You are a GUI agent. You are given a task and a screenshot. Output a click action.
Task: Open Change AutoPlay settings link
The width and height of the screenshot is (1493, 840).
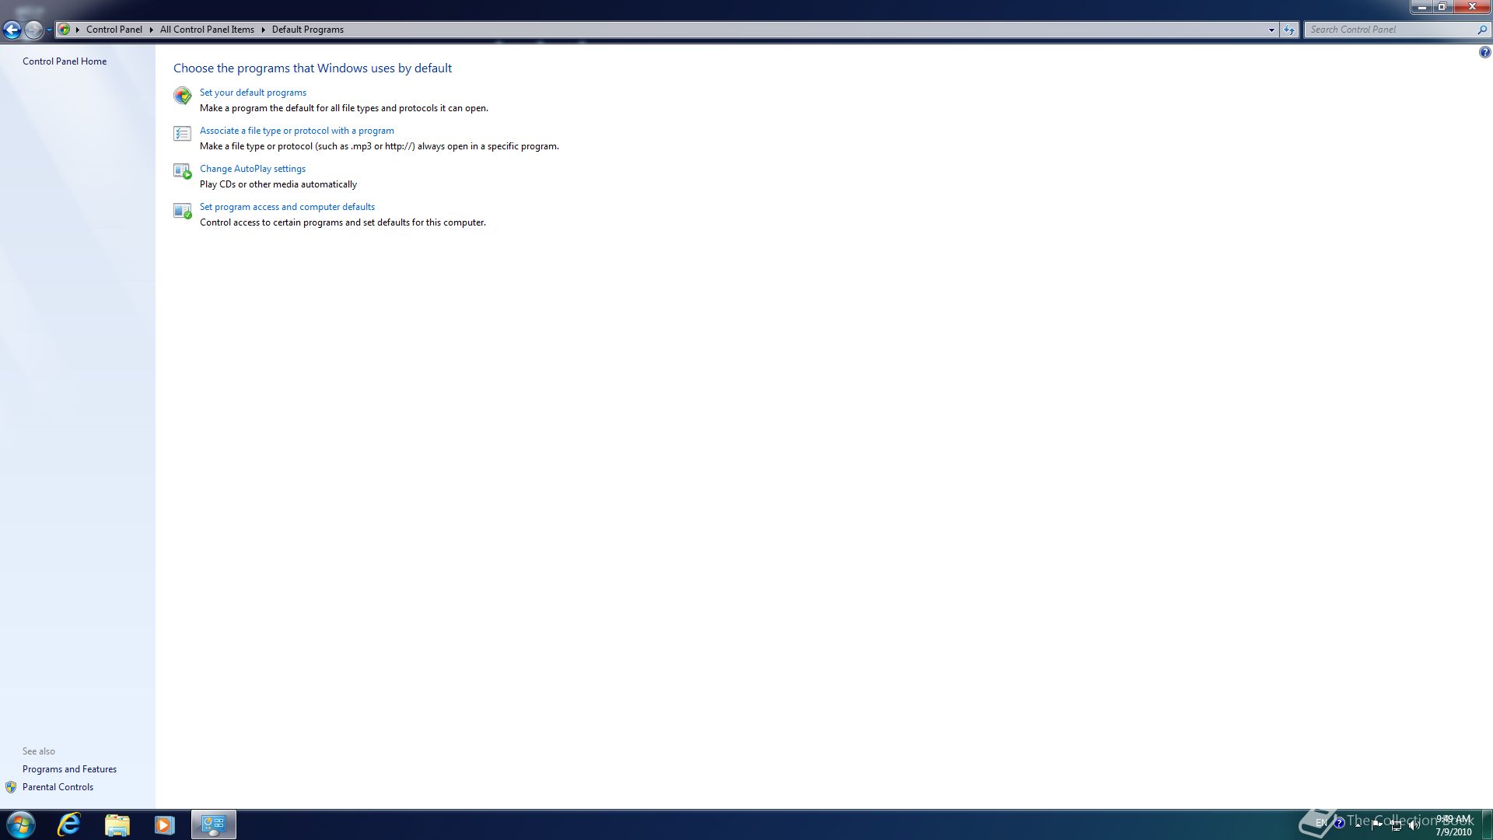click(x=252, y=169)
